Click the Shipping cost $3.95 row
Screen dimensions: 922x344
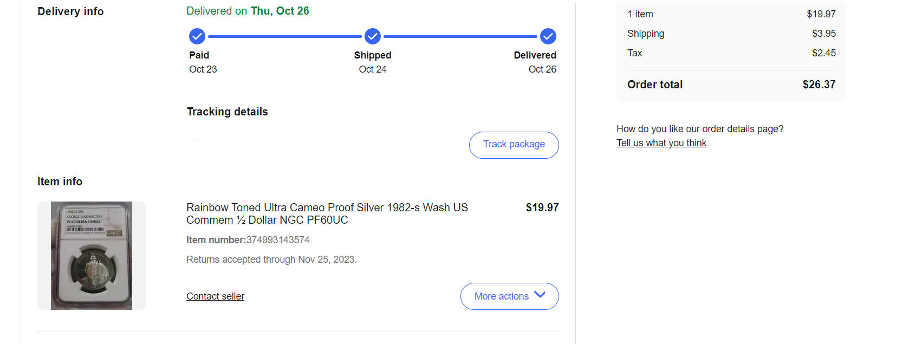(823, 34)
